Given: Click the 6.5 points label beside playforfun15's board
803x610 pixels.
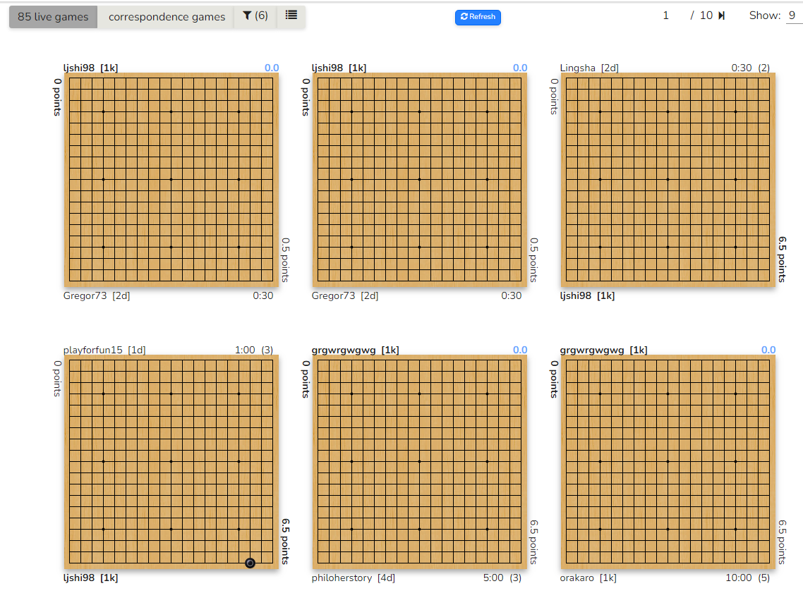Looking at the screenshot, I should [x=285, y=542].
